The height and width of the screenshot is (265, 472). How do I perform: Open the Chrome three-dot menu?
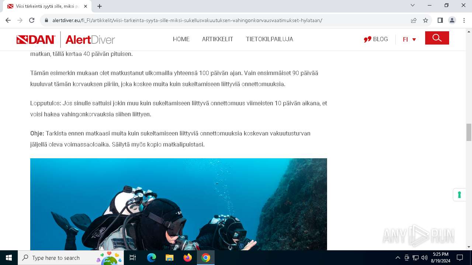[464, 20]
